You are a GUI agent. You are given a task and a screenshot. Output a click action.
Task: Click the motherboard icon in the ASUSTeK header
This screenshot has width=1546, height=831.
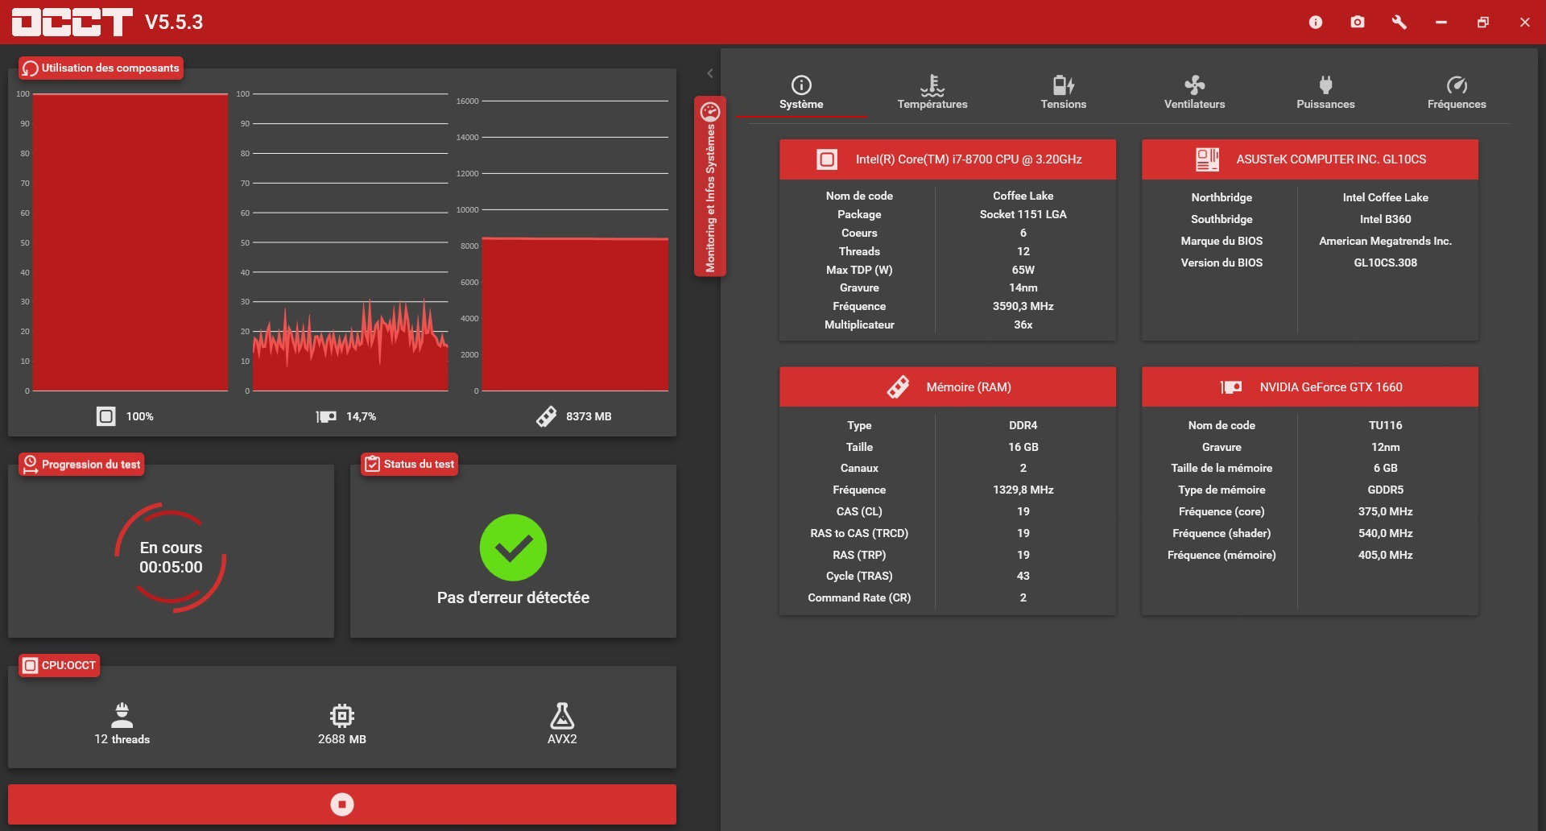pos(1207,159)
